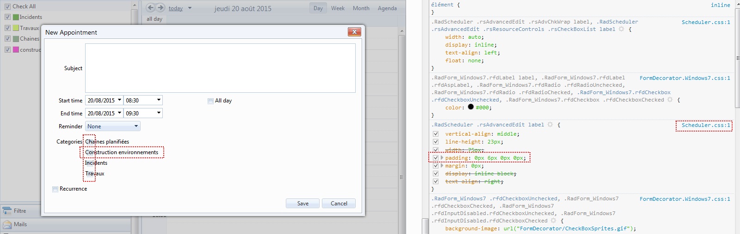Viewport: 740px width, 234px height.
Task: Click the styles panel vertical scrollbar
Action: (737, 58)
